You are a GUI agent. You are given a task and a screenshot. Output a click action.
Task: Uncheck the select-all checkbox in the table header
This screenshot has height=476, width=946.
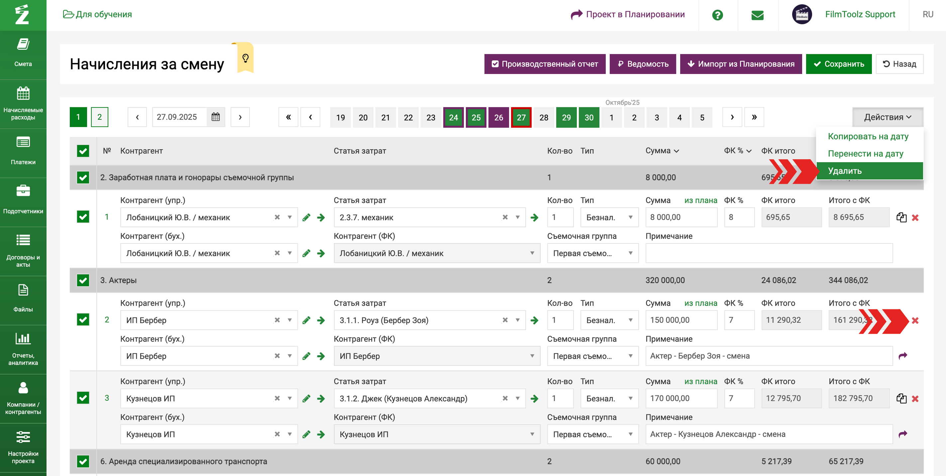click(83, 151)
